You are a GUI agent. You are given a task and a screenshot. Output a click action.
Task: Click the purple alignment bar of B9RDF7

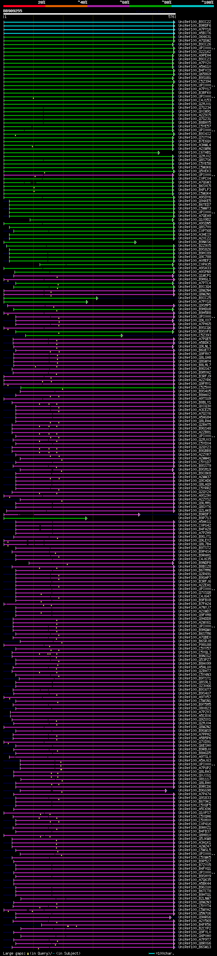(x=72, y=514)
